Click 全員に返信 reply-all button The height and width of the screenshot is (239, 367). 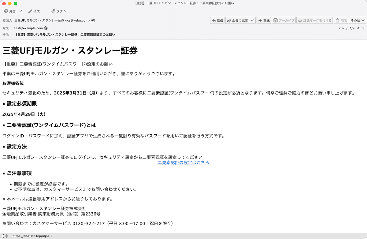[x=237, y=21]
